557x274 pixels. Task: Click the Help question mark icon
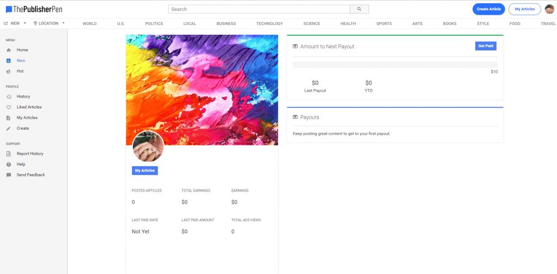tap(9, 164)
